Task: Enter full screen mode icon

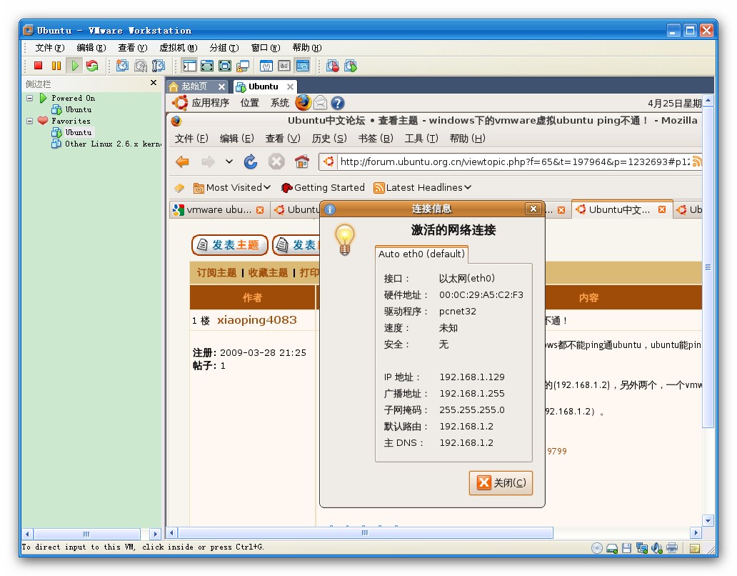Action: [225, 66]
